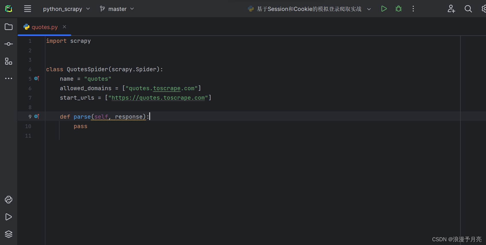The image size is (486, 245).
Task: Click the Git branch icon
Action: tap(102, 9)
